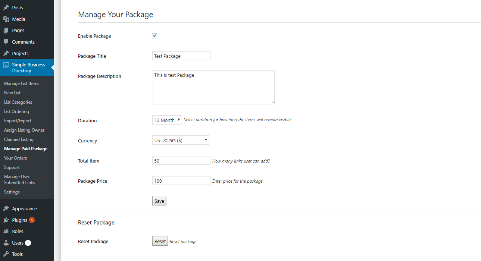Image resolution: width=481 pixels, height=261 pixels.
Task: Click the Save button
Action: click(159, 201)
